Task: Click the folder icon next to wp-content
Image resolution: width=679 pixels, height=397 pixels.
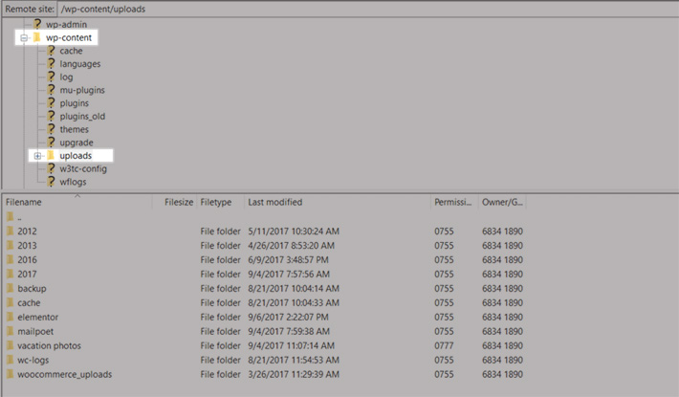Action: click(x=37, y=37)
